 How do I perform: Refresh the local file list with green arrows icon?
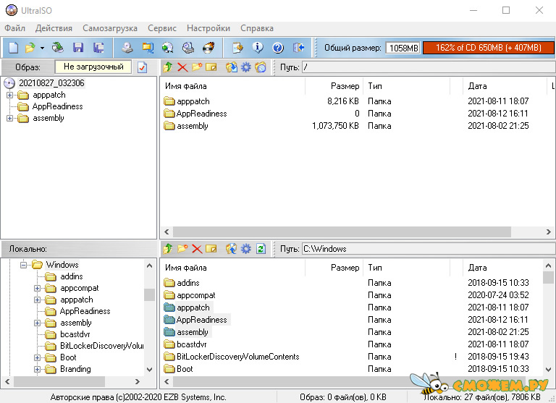[261, 249]
